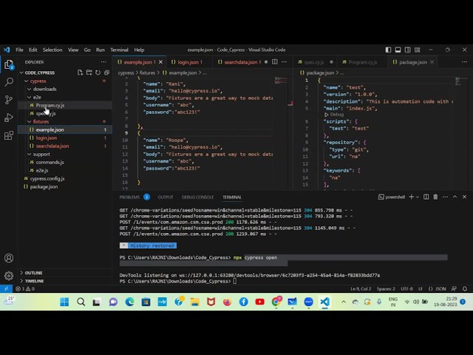Switch to Program.cy.js editor tab
This screenshot has height=355, width=473.
coord(363,62)
